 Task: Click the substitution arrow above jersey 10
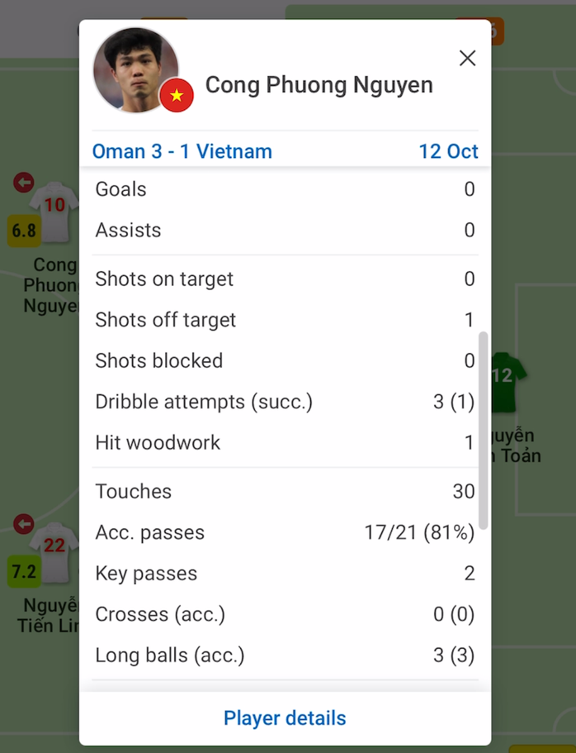coord(24,182)
